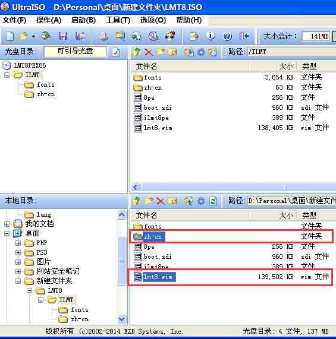The height and width of the screenshot is (339, 336).
Task: Select lmt8.wim in the image file list
Action: [x=158, y=128]
